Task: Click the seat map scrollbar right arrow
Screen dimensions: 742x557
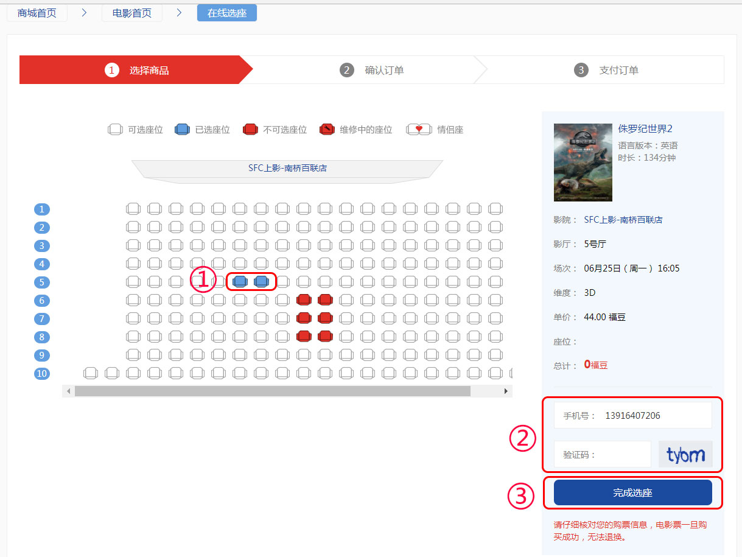Action: [506, 391]
